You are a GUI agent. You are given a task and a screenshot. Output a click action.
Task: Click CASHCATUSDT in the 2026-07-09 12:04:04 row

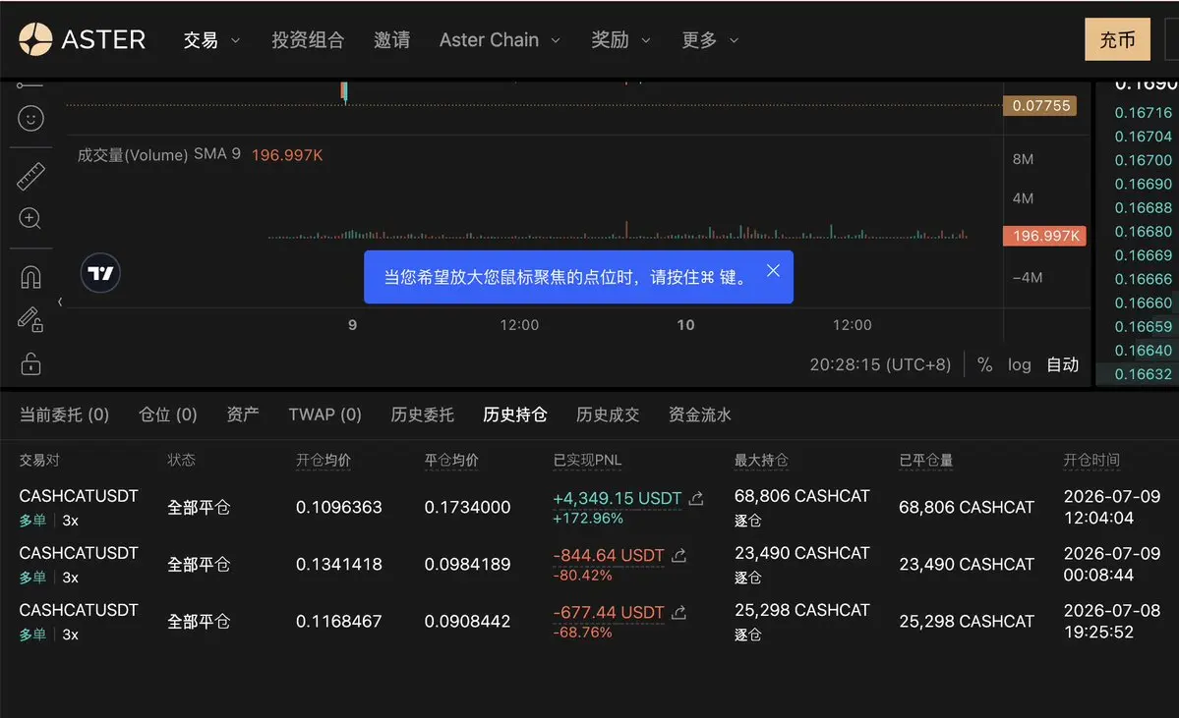pyautogui.click(x=79, y=496)
